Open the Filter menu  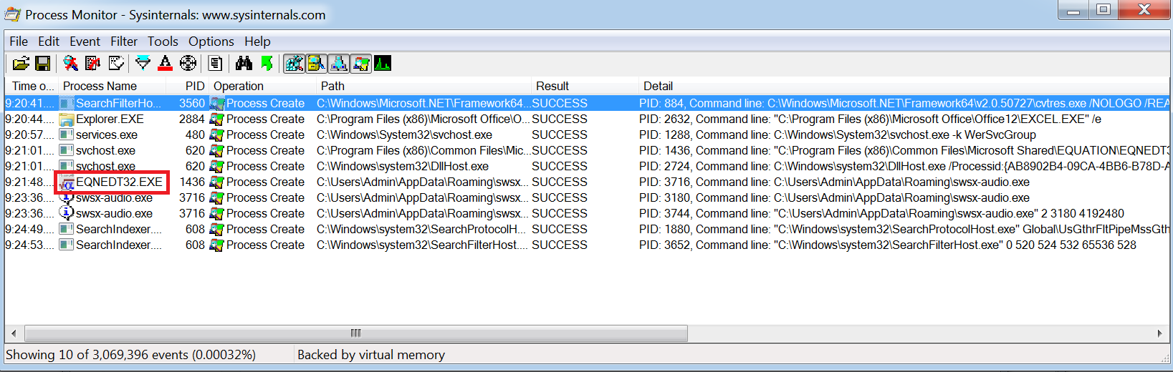[124, 41]
